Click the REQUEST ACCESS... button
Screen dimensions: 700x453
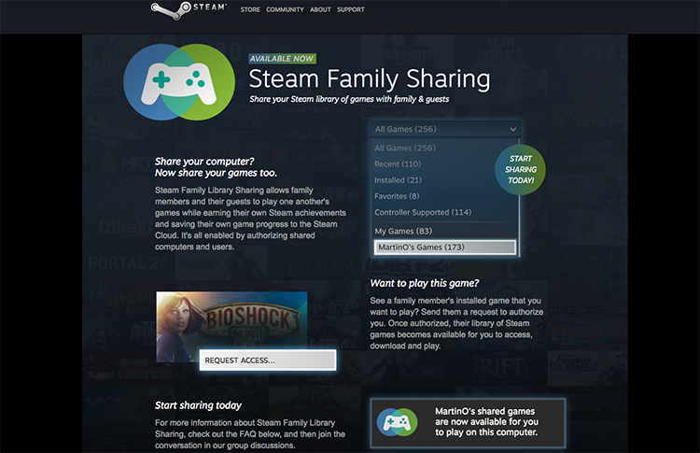(x=268, y=361)
